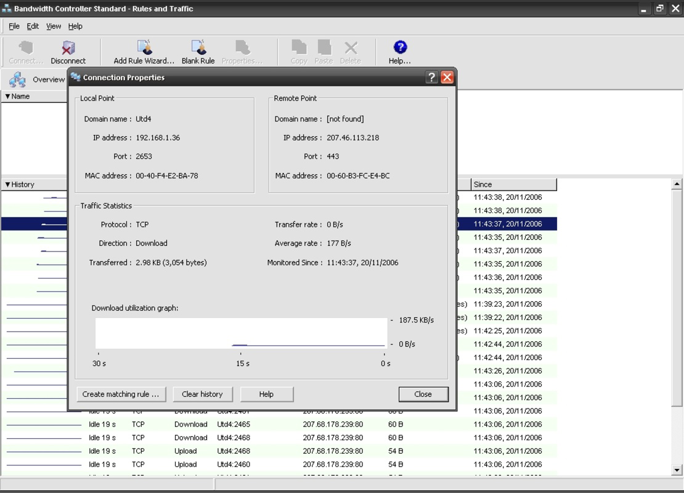The height and width of the screenshot is (493, 684).
Task: Click the Delete toolbar icon
Action: tap(351, 51)
